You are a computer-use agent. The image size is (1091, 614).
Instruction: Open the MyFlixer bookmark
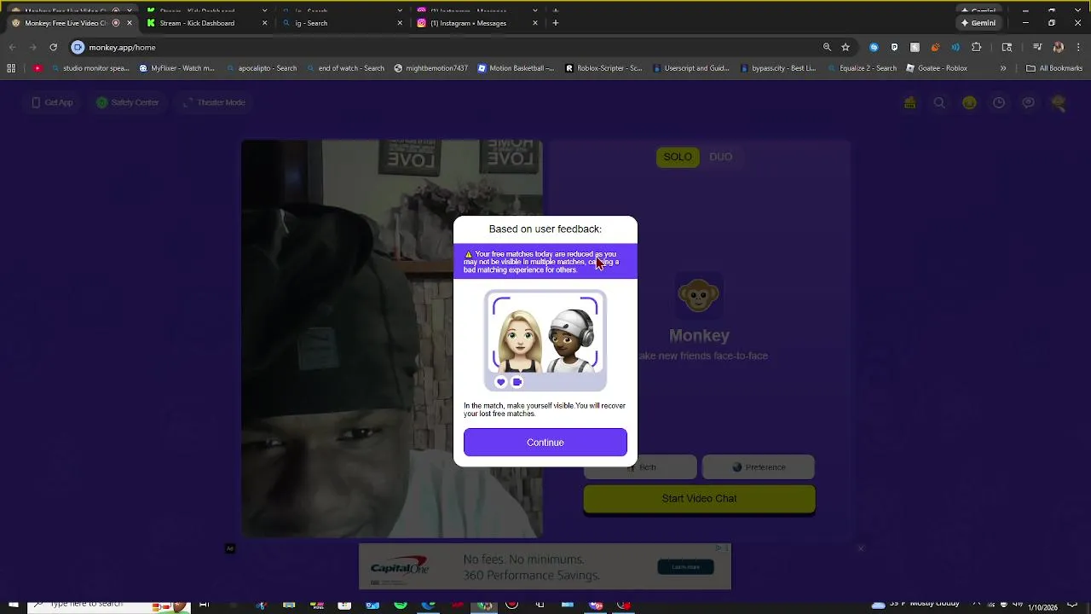[x=177, y=68]
